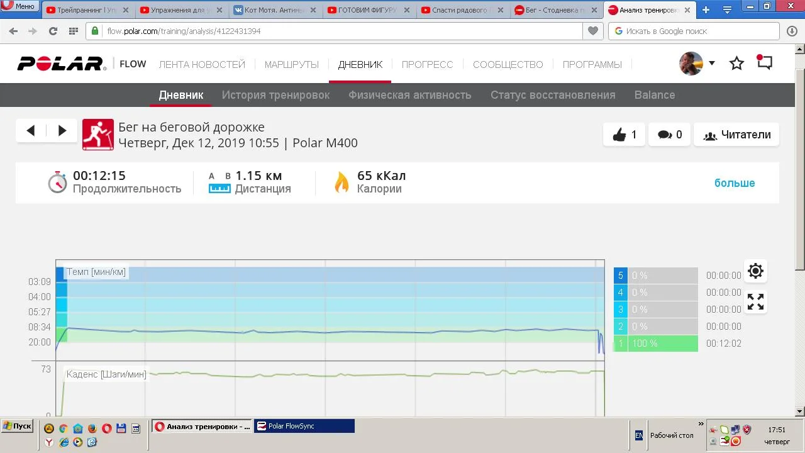The image size is (805, 453).
Task: Click the Polar logo
Action: point(62,64)
